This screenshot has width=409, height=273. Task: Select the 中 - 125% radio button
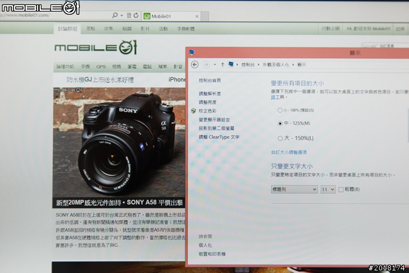point(280,123)
